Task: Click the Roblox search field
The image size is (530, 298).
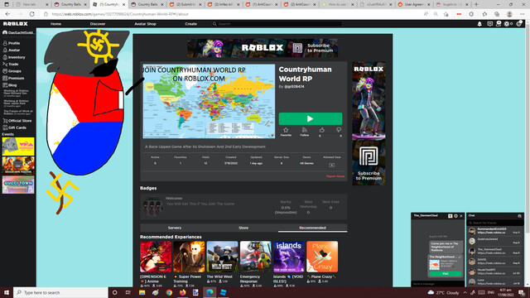Action: click(x=277, y=24)
